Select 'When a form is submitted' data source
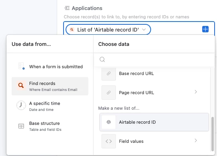The height and width of the screenshot is (156, 217). tap(50, 67)
